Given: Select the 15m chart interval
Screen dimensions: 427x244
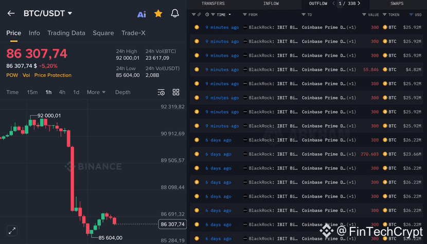Looking at the screenshot, I should click(32, 92).
